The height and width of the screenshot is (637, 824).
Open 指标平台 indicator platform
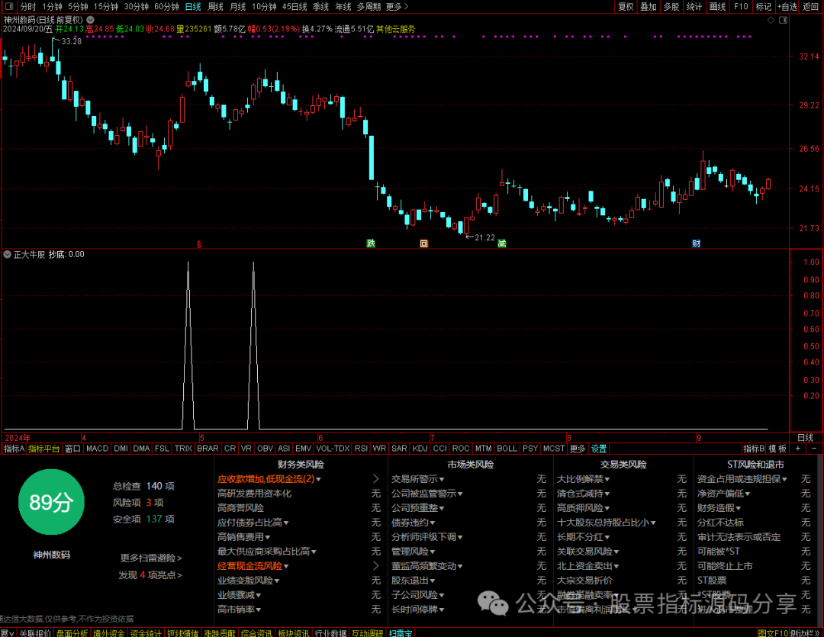[44, 449]
